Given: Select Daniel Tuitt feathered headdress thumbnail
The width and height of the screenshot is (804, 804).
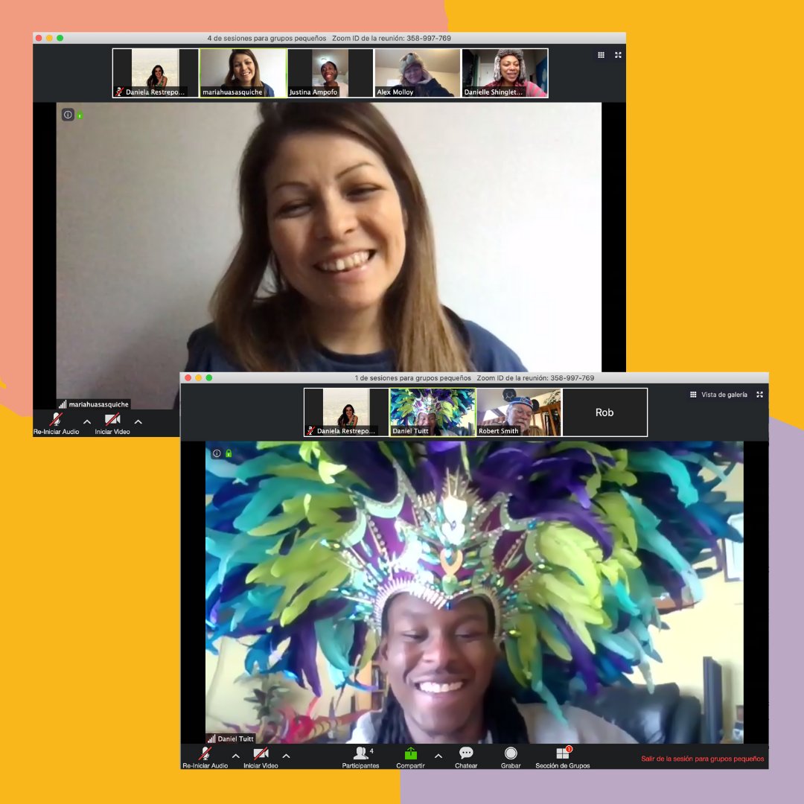Looking at the screenshot, I should pos(433,412).
